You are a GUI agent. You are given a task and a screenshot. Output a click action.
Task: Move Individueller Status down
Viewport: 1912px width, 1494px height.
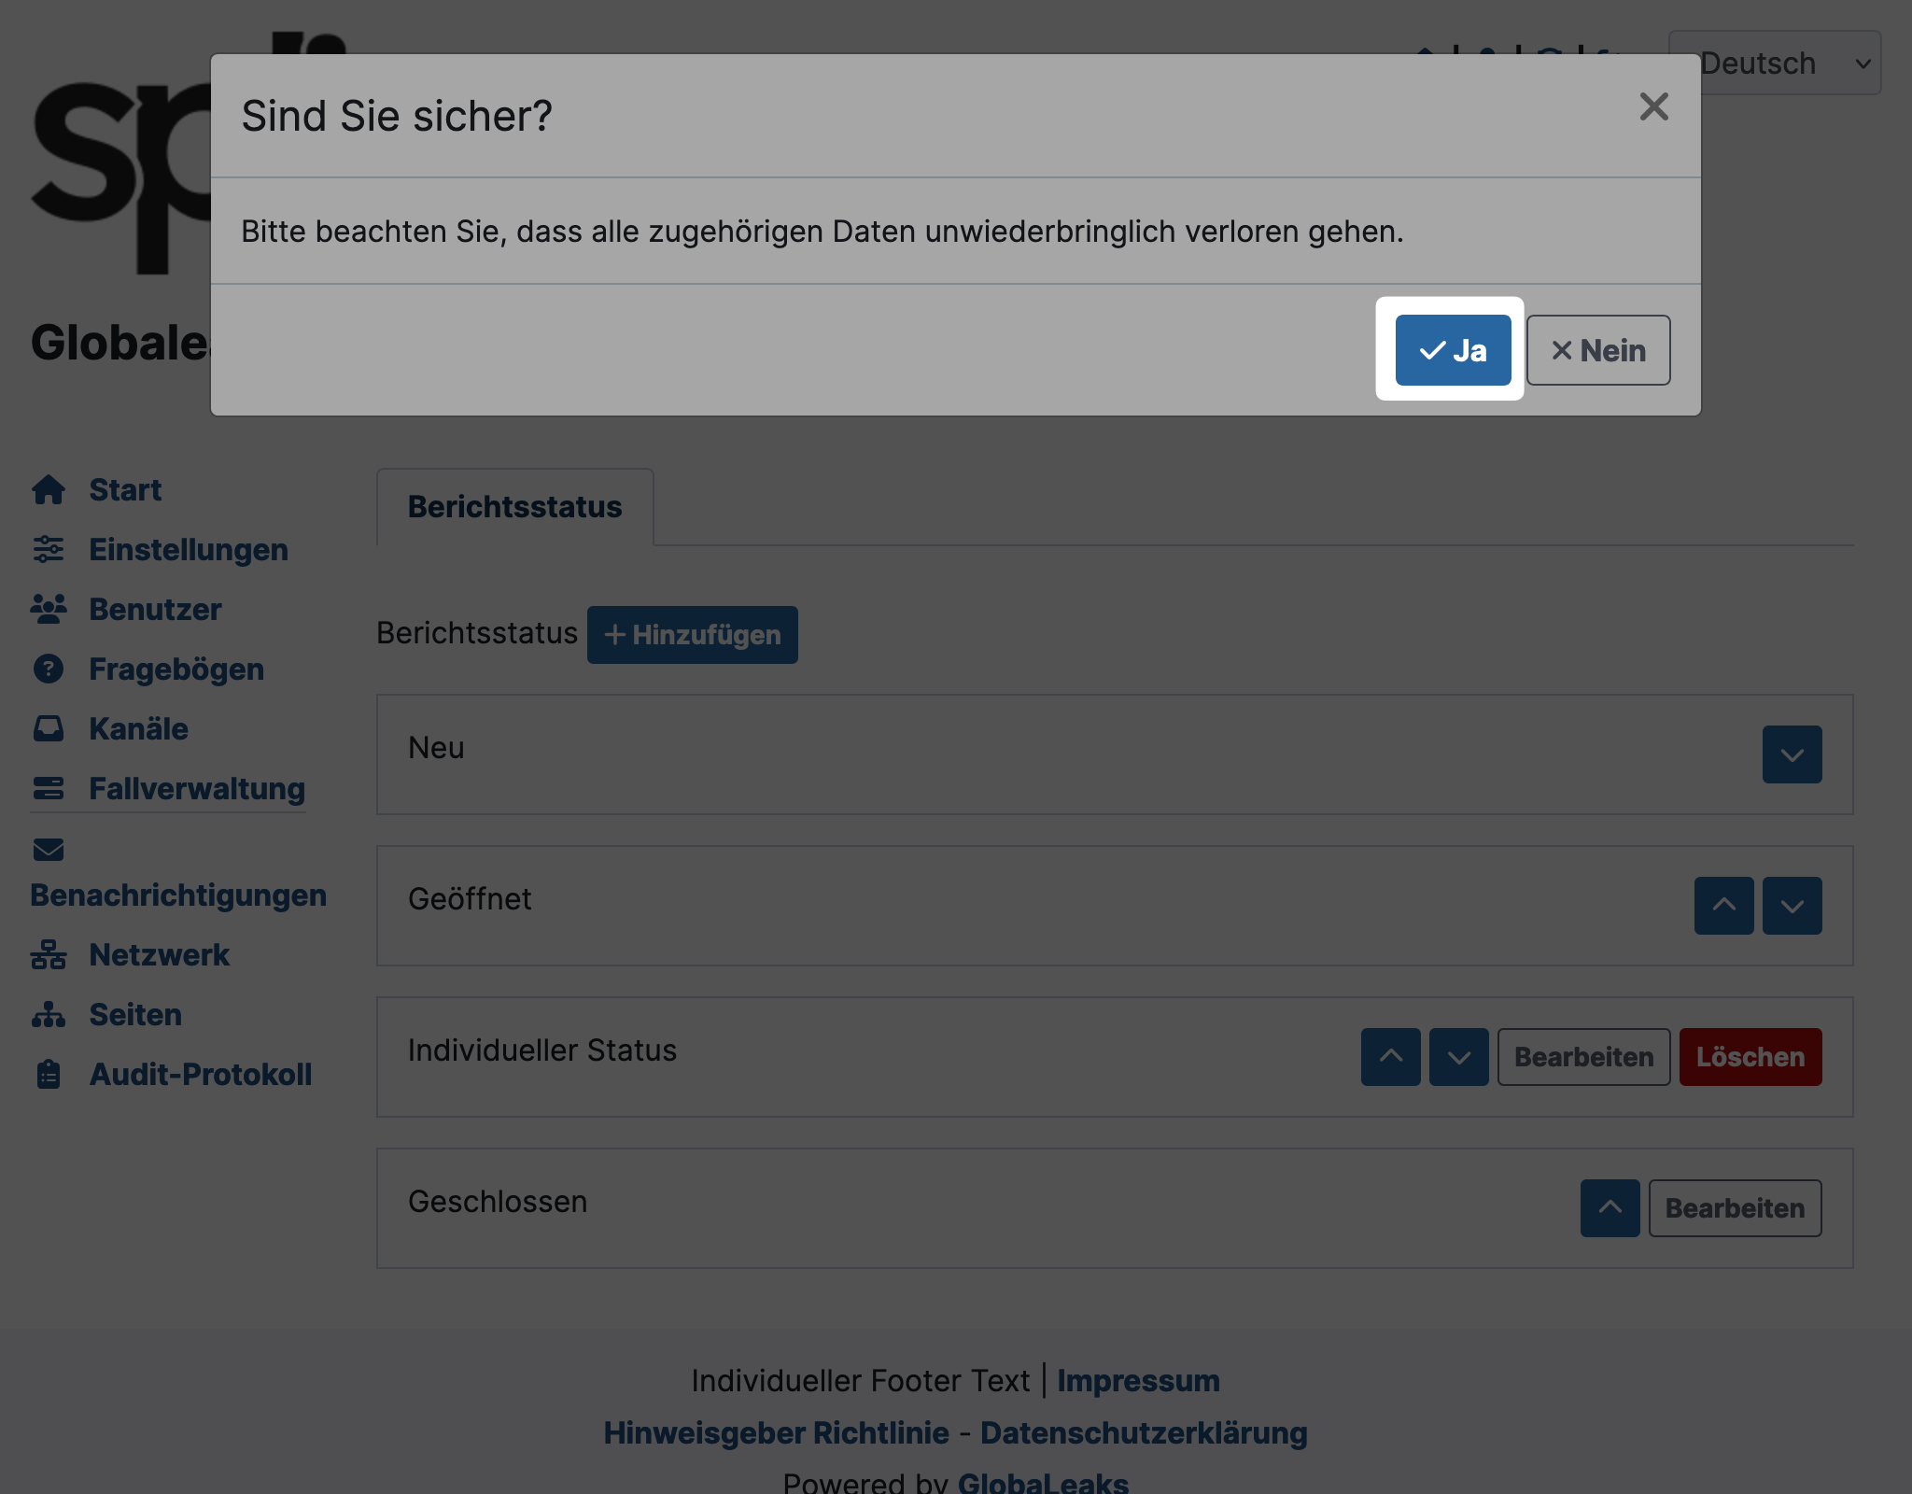point(1458,1057)
